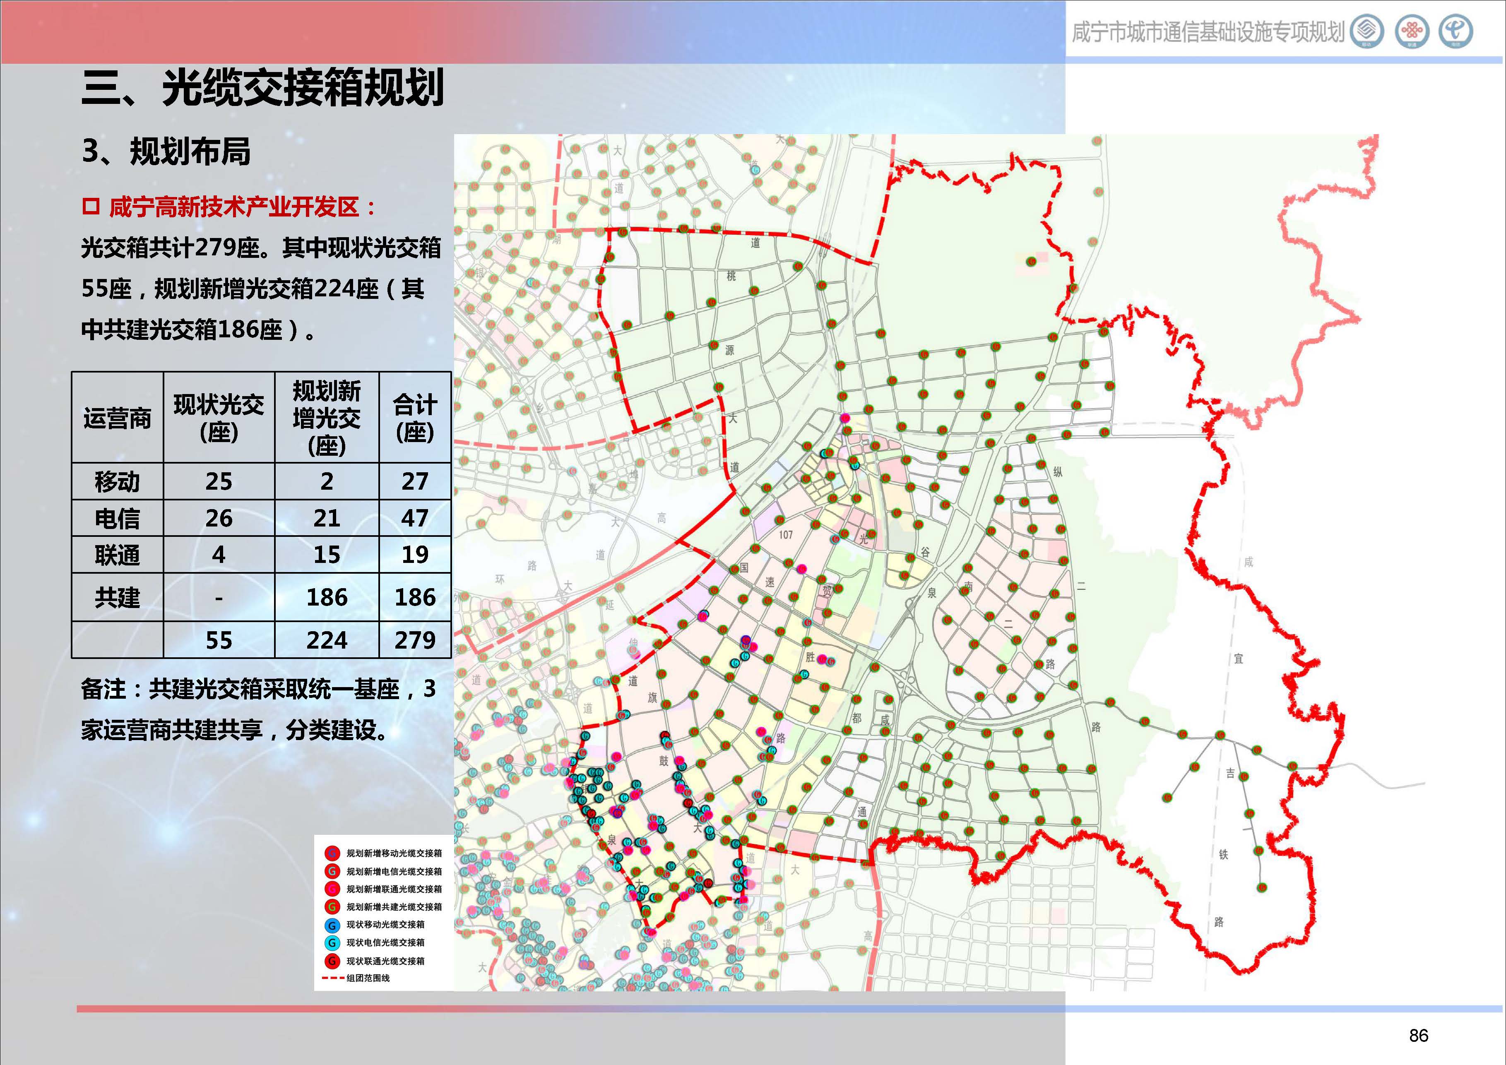The image size is (1506, 1065).
Task: Click table header 合计(座)
Action: tap(414, 418)
